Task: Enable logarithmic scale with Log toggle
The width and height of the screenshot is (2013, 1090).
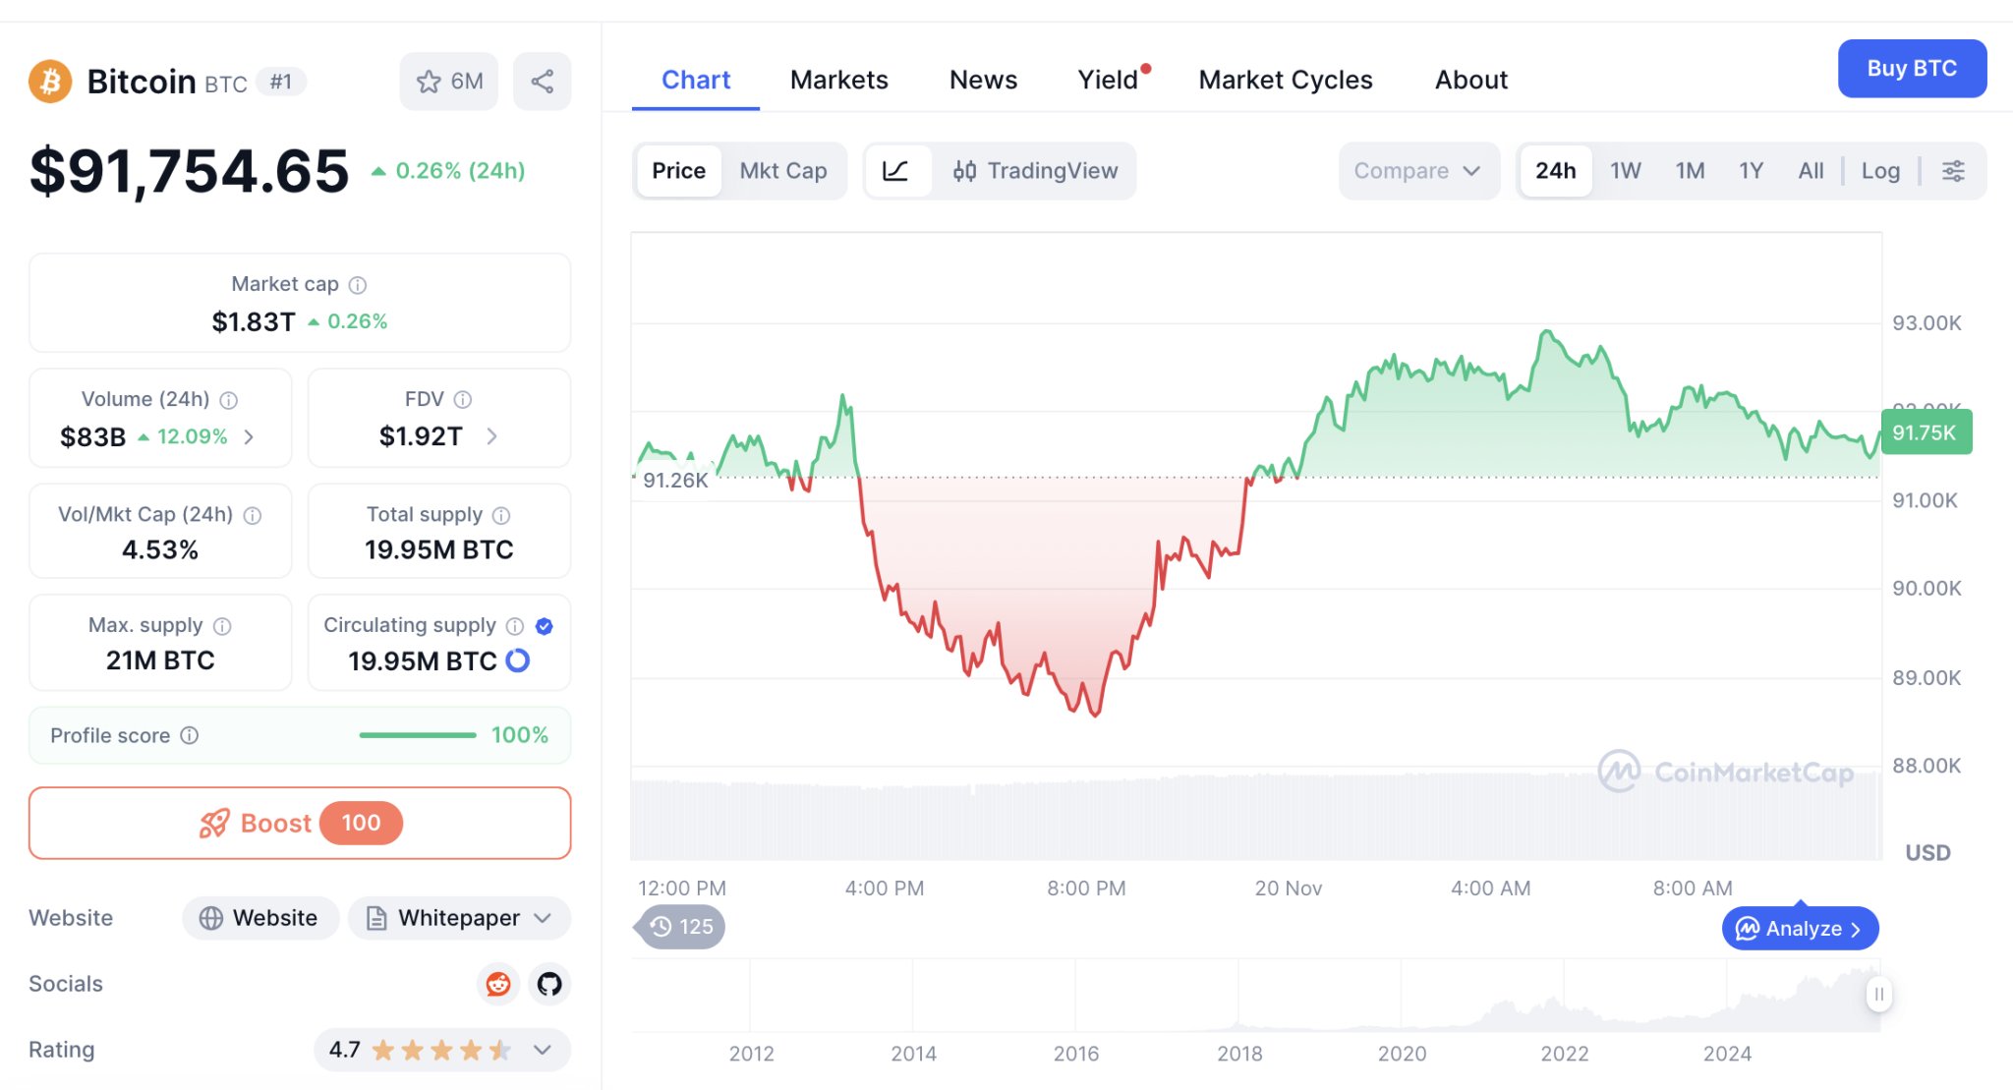Action: tap(1879, 170)
